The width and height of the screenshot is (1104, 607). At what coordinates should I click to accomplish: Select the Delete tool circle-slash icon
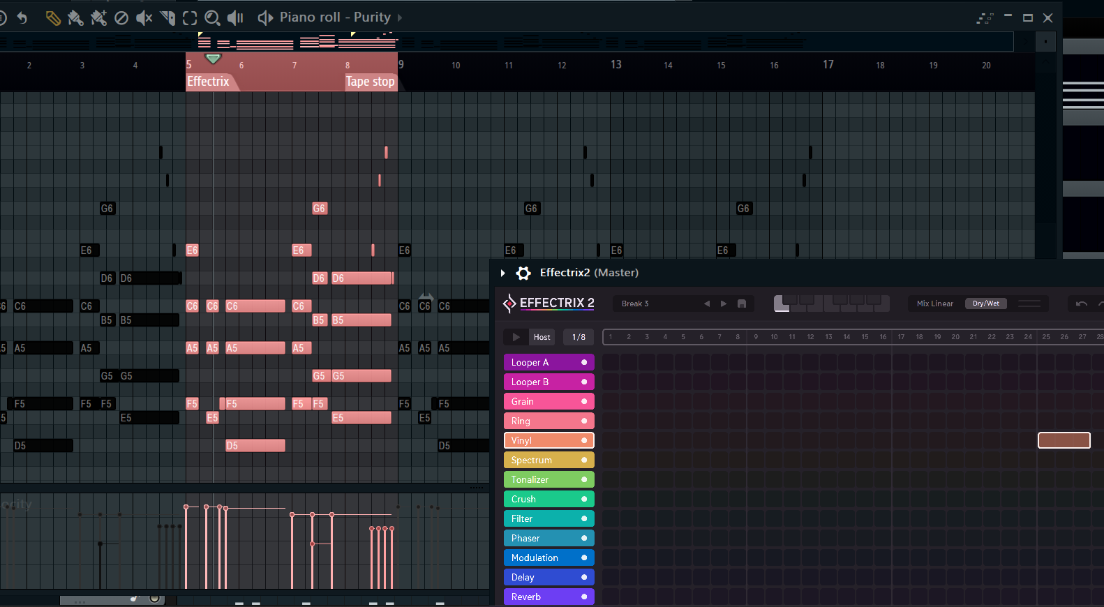pos(121,17)
